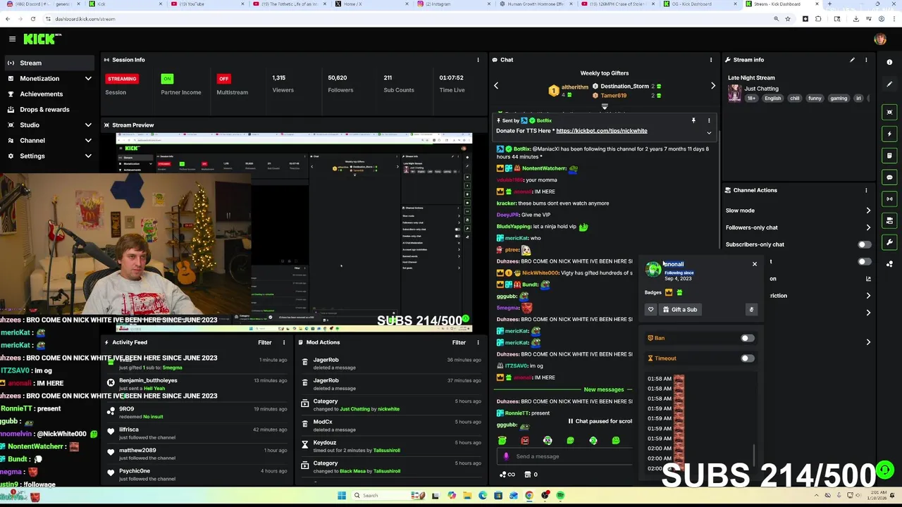
Task: Expand the pinned message chevron
Action: [709, 132]
